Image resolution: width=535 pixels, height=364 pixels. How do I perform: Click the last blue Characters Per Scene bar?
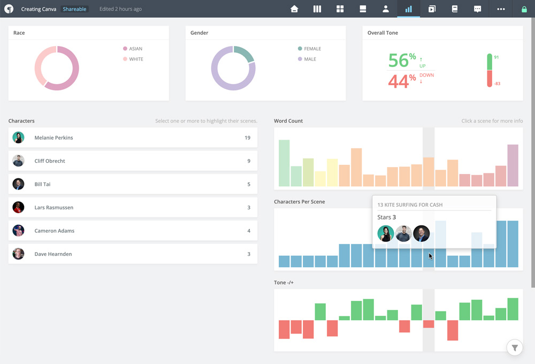(x=513, y=244)
